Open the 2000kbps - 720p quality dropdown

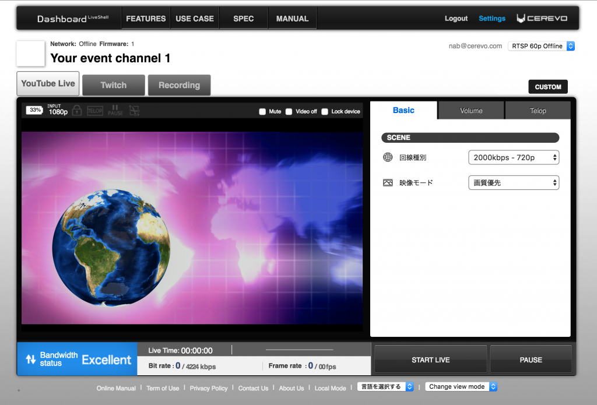point(514,157)
